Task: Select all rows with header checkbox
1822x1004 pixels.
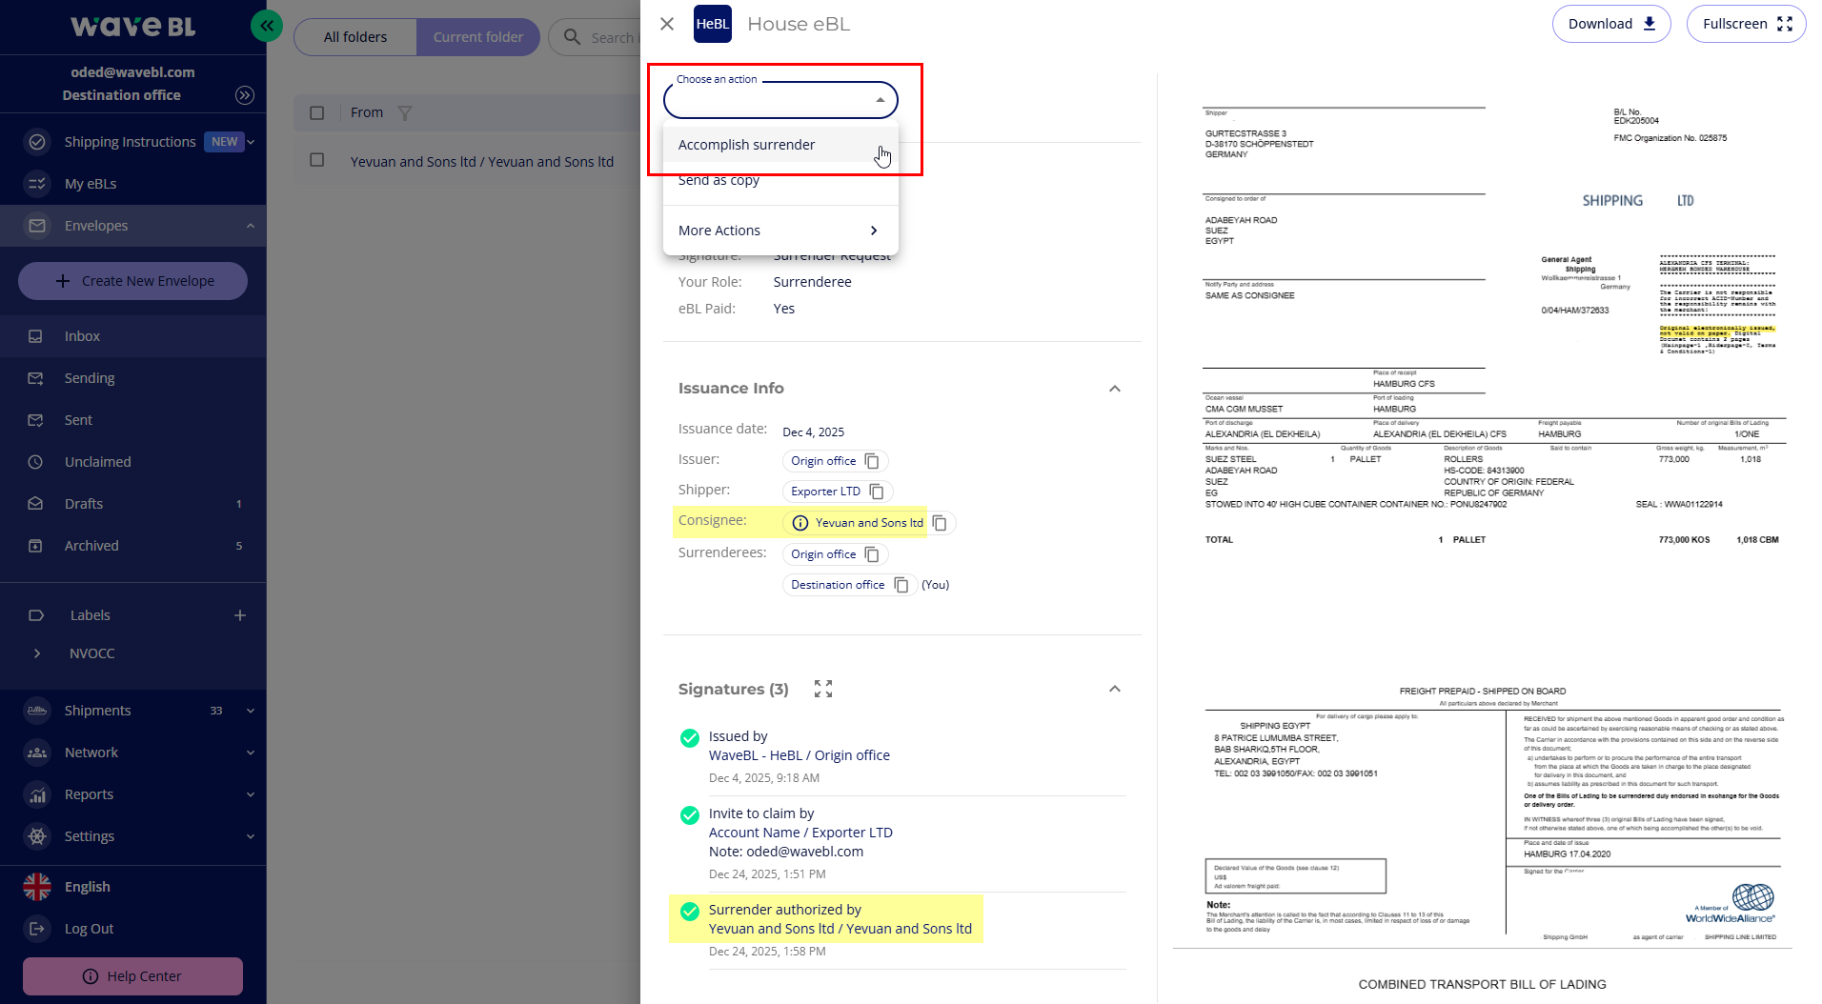Action: click(317, 112)
